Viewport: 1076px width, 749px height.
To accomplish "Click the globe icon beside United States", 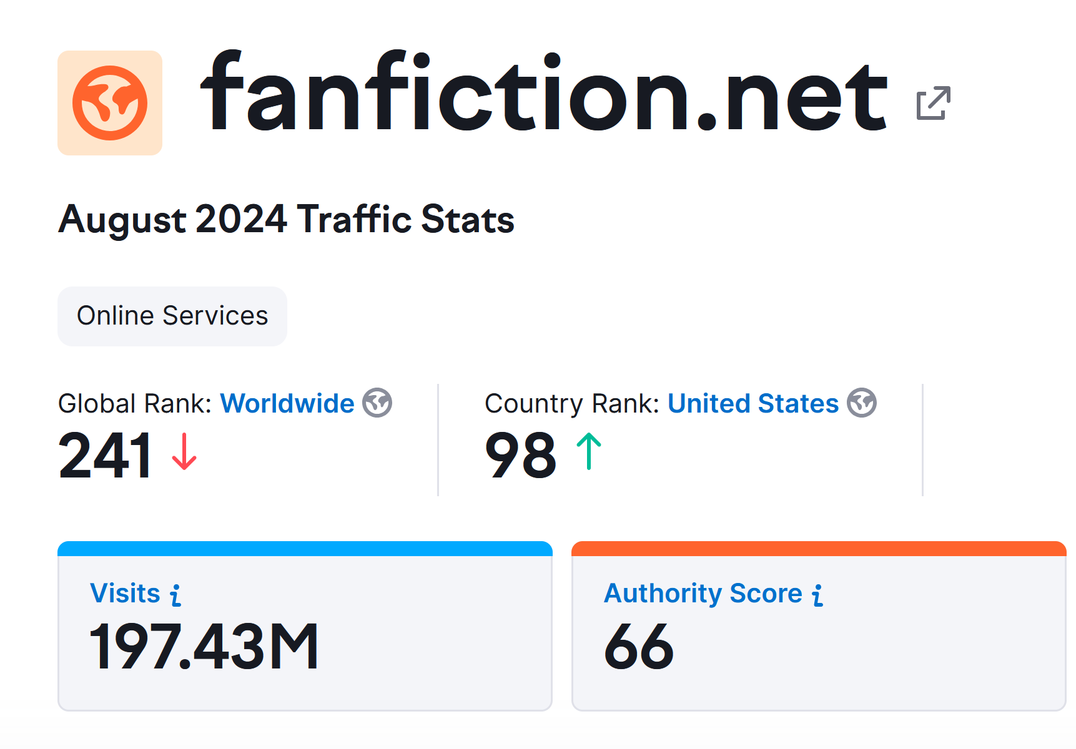I will (x=862, y=403).
